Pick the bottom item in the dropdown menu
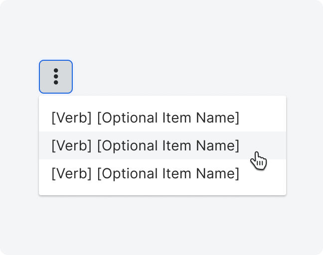The width and height of the screenshot is (323, 255). tap(162, 173)
